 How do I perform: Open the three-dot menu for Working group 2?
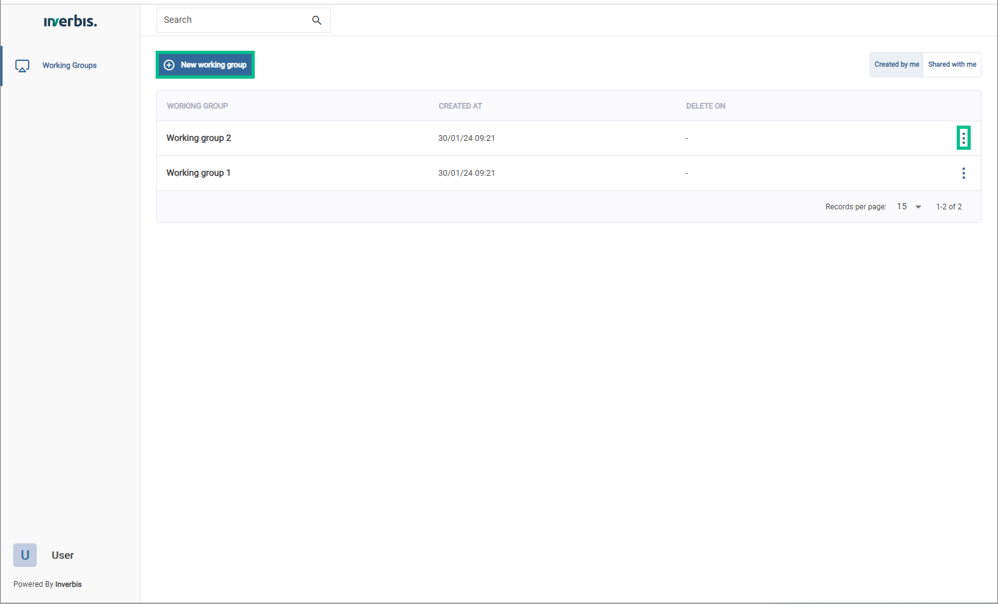coord(963,138)
